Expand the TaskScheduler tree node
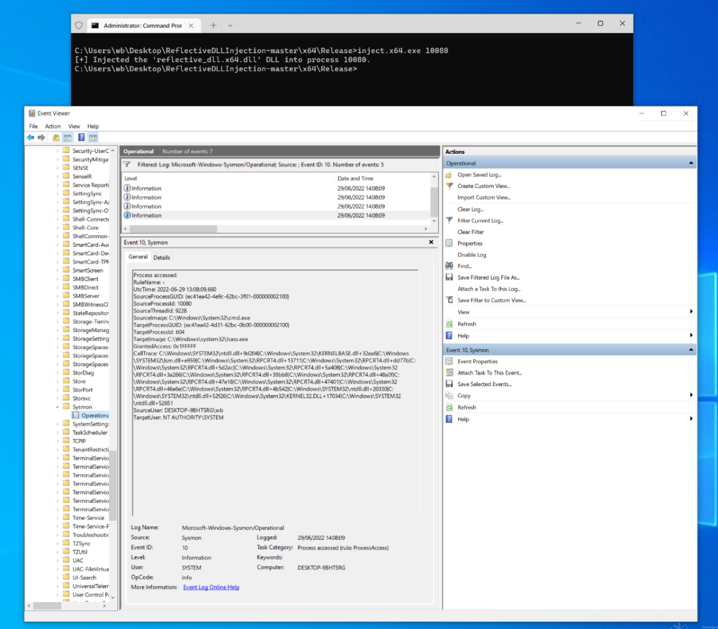 [58, 432]
